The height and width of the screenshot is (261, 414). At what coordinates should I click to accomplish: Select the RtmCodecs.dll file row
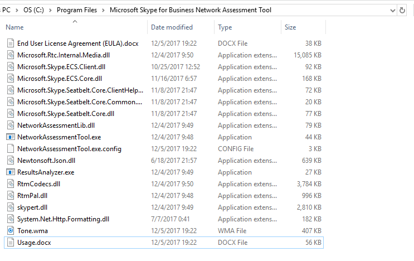tap(164, 184)
